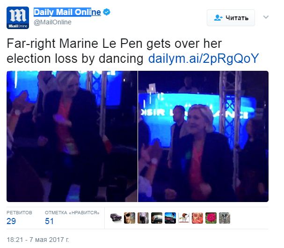Follow the dailym.ai/2pRgQoY link
The image size is (284, 248).
click(204, 59)
